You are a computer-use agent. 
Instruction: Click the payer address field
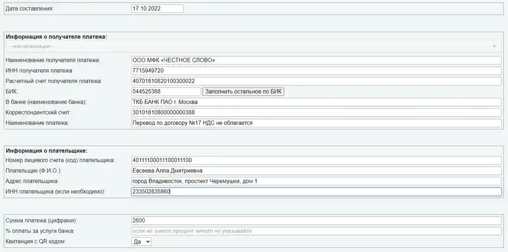click(x=316, y=181)
